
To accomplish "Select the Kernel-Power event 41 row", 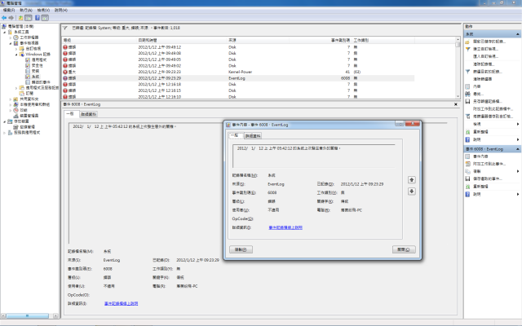I will point(238,72).
